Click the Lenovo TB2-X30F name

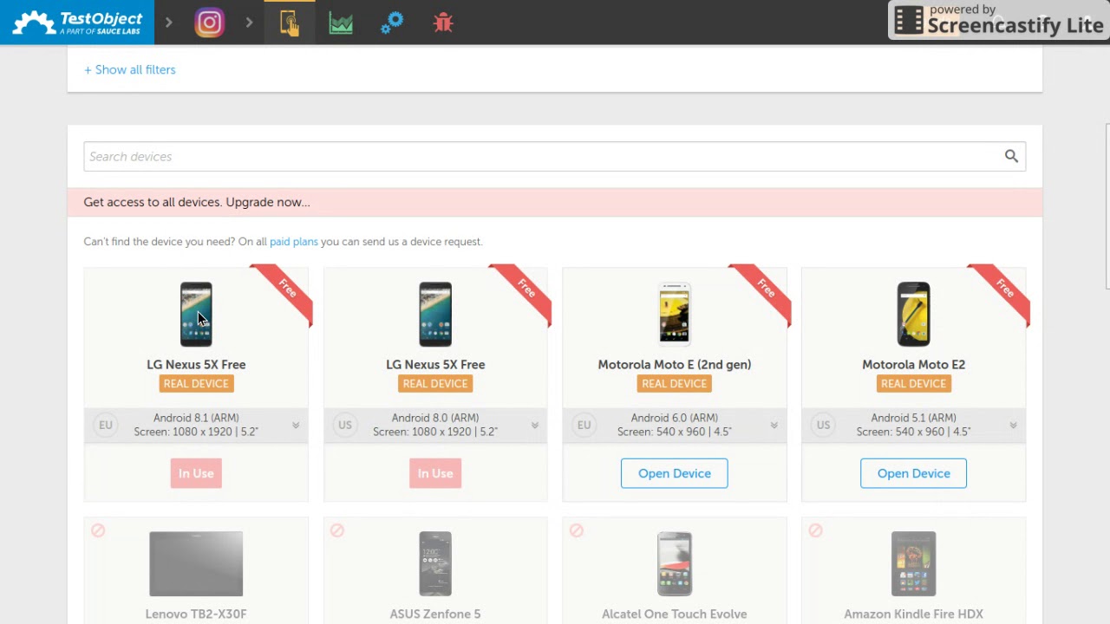(196, 614)
